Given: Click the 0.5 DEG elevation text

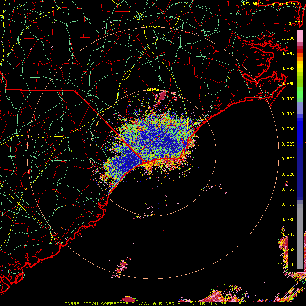Looking at the screenshot, I should [x=164, y=304].
